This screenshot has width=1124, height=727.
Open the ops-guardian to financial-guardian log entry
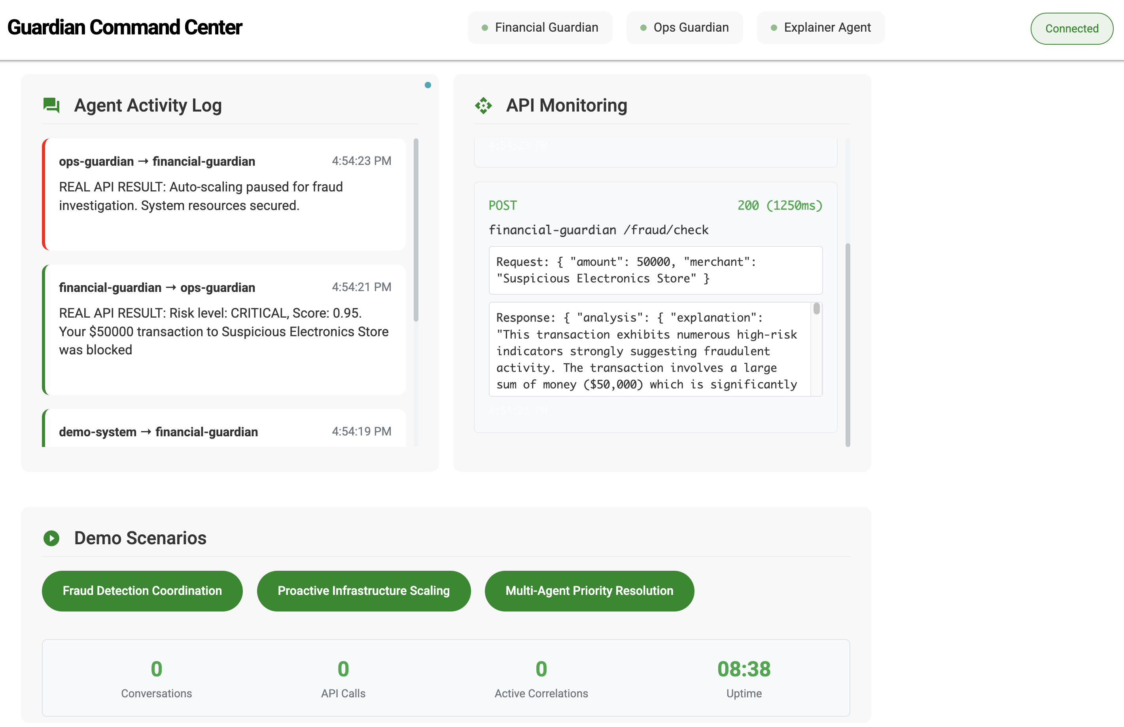[x=225, y=194]
